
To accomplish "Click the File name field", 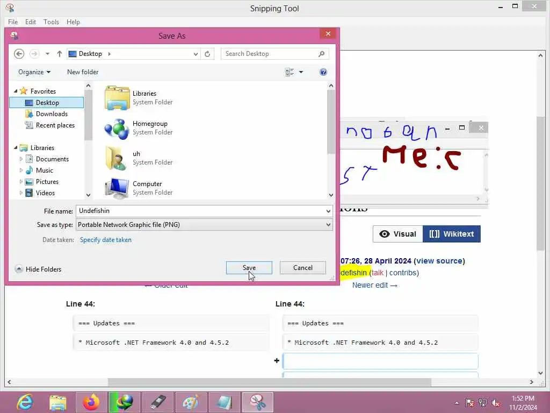I will 200,211.
